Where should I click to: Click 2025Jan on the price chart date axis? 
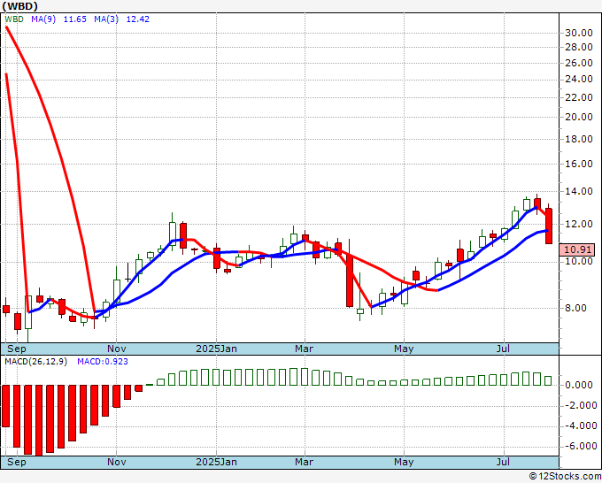217,349
